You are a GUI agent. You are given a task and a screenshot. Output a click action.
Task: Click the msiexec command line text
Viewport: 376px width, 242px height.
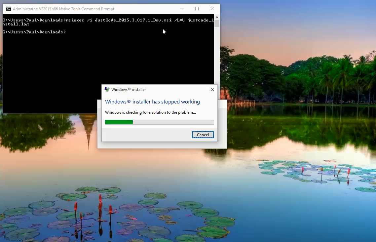click(108, 22)
